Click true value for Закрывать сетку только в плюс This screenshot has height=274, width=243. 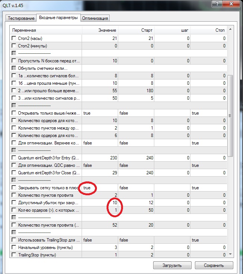coord(100,188)
